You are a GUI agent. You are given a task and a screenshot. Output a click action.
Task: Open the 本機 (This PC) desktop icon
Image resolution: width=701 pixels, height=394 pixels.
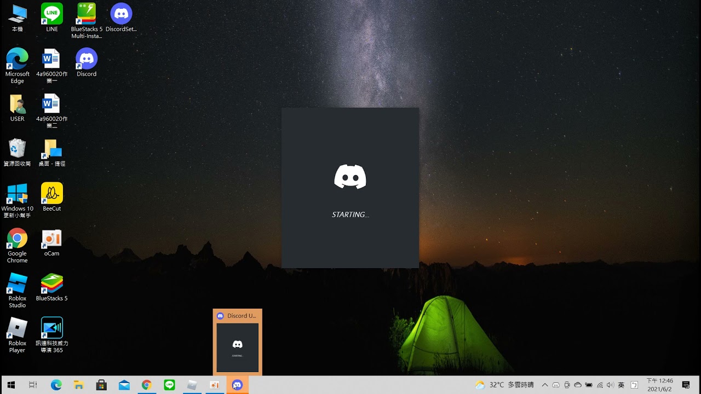tap(18, 18)
